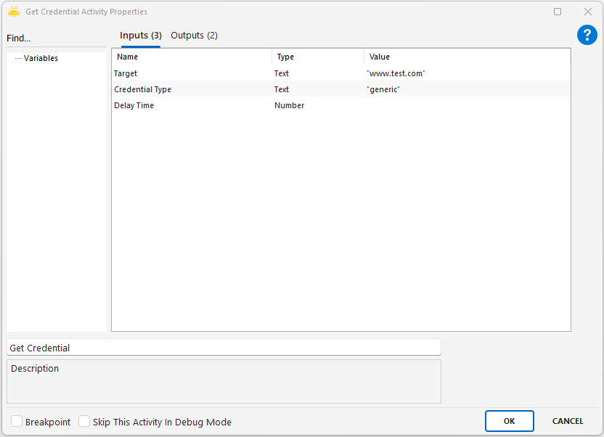This screenshot has width=604, height=437.
Task: Edit the Get Credential activity name field
Action: click(x=224, y=348)
